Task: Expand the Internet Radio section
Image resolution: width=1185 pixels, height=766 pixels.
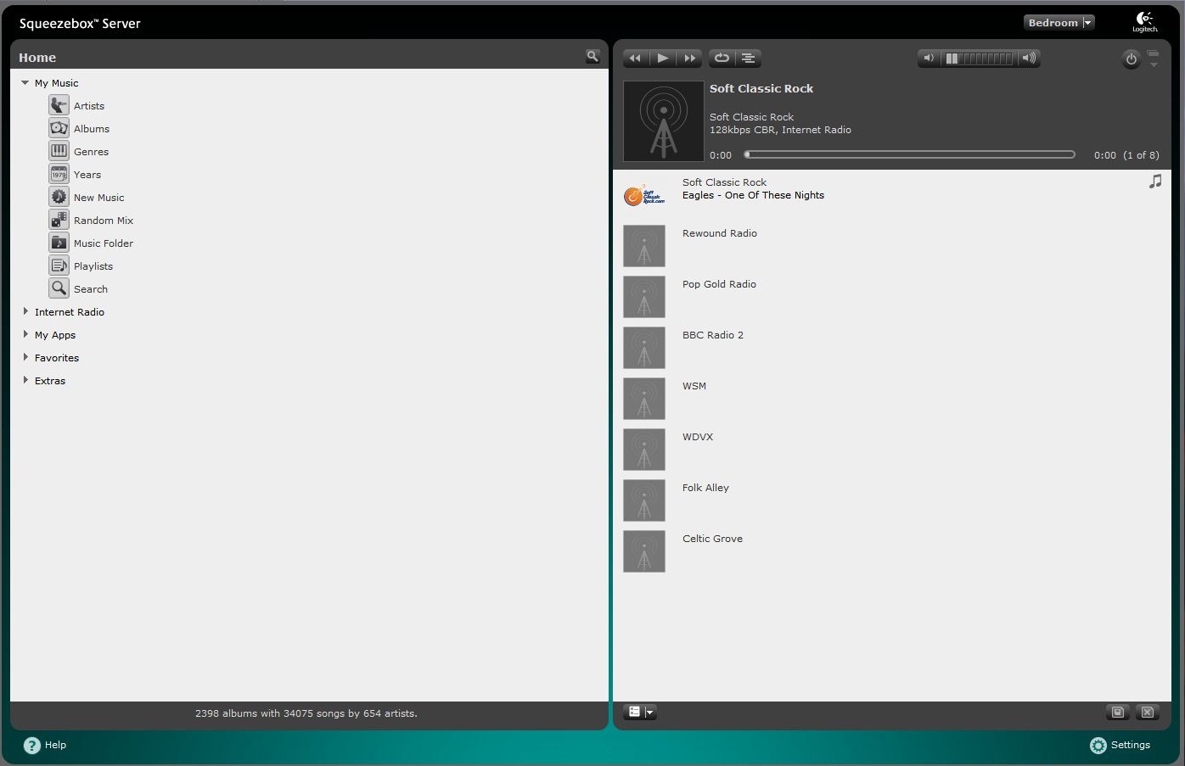Action: pos(25,312)
